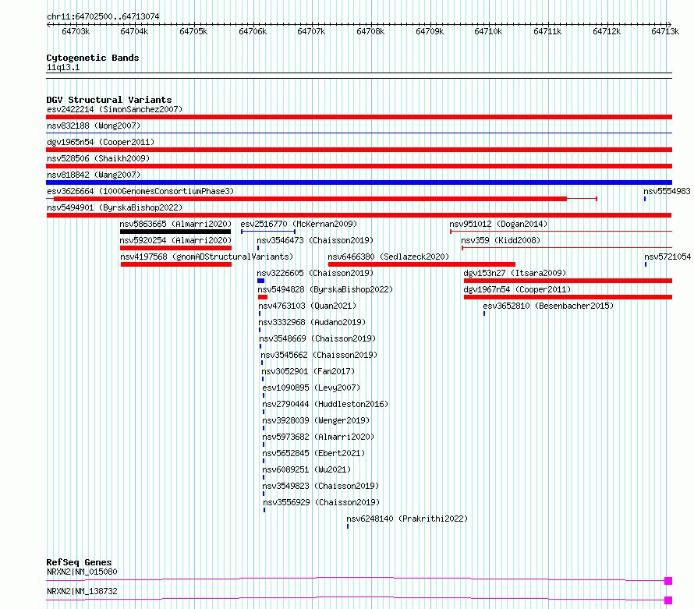
Task: Click nsv3549823 (Chaisson2019) label
Action: pos(321,486)
